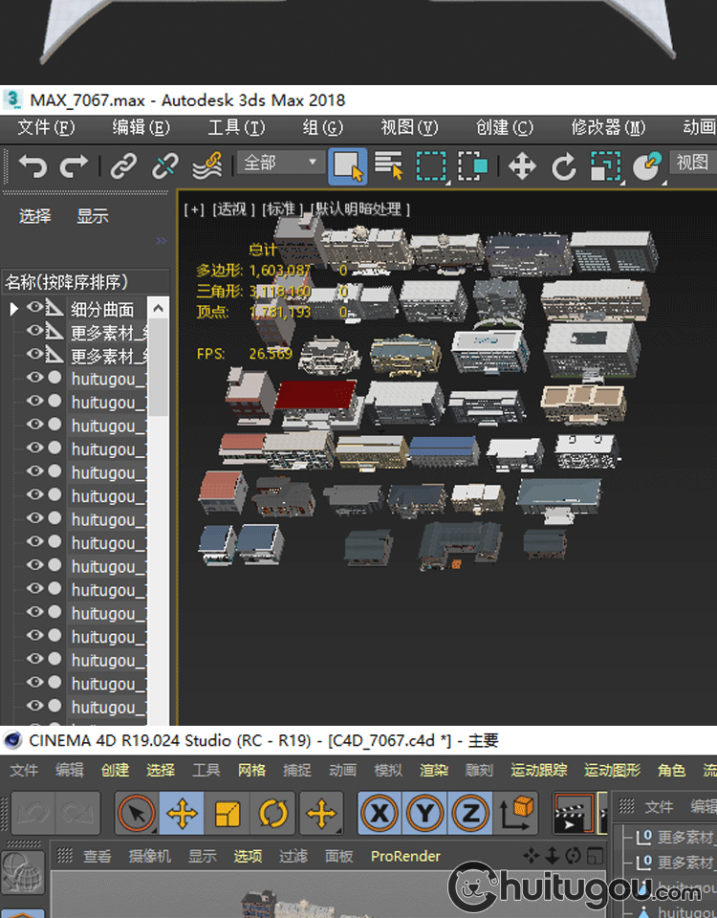The image size is (717, 918).
Task: Choose Bind to Space Warp icon
Action: (207, 166)
